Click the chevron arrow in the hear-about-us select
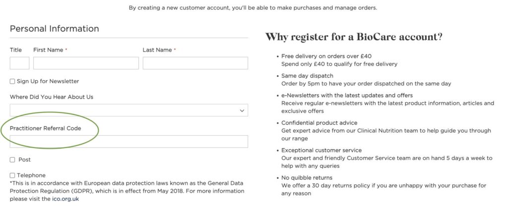Screen dimensions: 508x216 click(x=242, y=110)
